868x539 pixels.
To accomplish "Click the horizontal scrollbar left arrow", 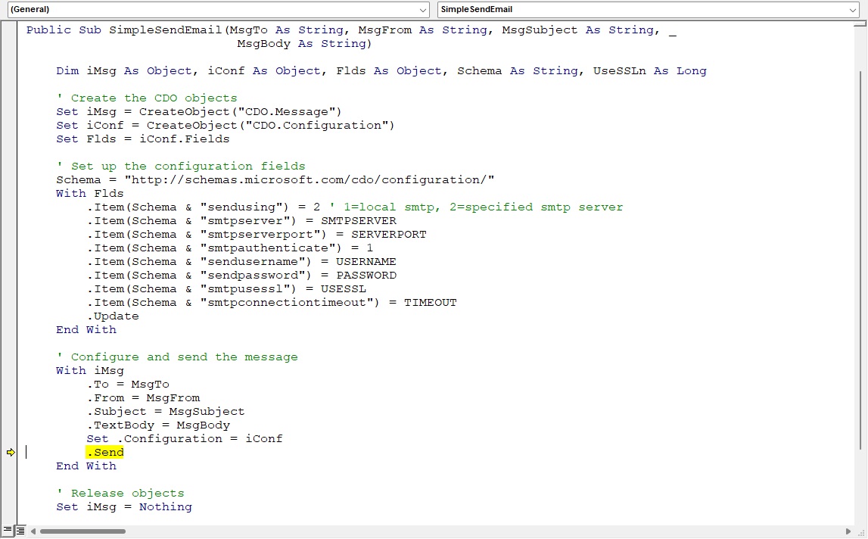I will 33,531.
